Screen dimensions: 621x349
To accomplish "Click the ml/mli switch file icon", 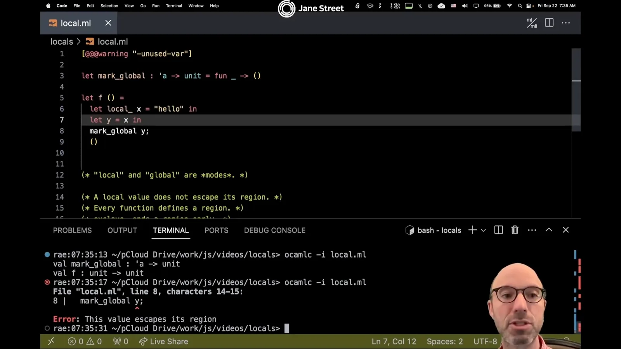I will click(532, 23).
